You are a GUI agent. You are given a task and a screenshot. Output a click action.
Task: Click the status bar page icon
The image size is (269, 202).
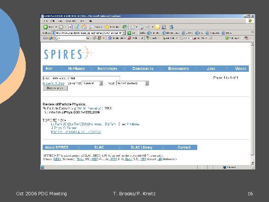42,167
